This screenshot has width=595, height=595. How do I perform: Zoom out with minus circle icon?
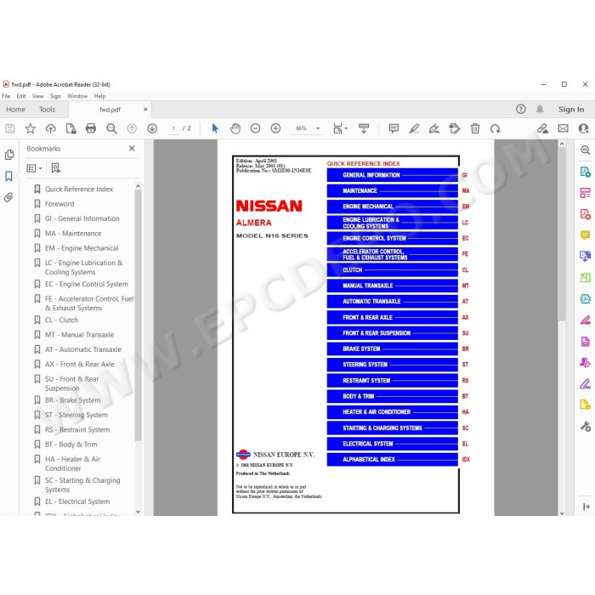[x=255, y=128]
